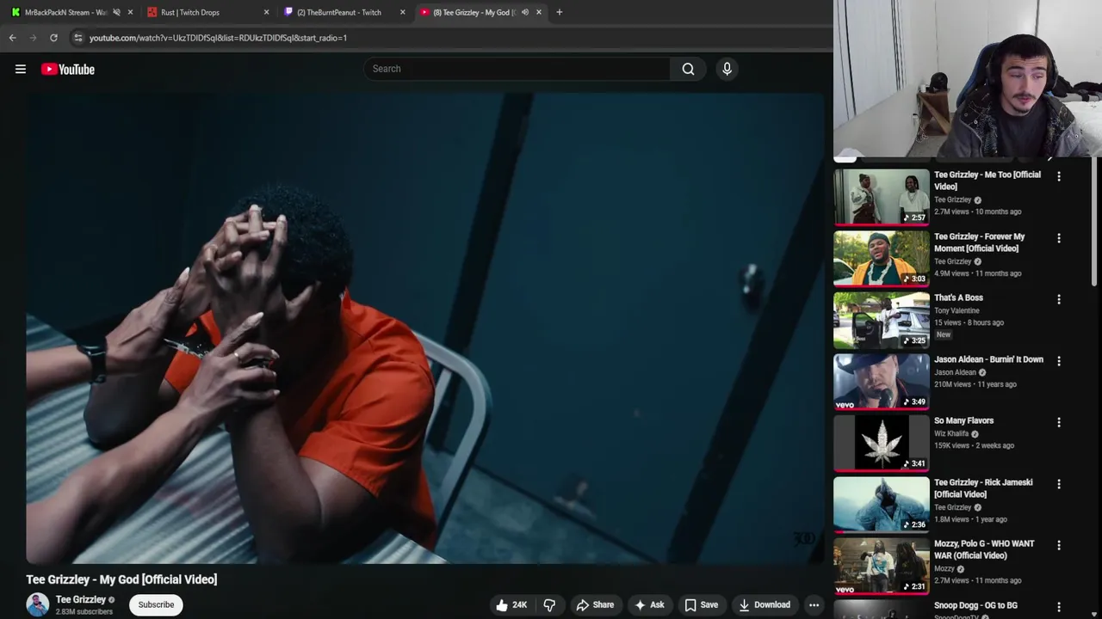Screen dimensions: 1102x619
Task: Go forward with the browser forward arrow
Action: (x=33, y=38)
